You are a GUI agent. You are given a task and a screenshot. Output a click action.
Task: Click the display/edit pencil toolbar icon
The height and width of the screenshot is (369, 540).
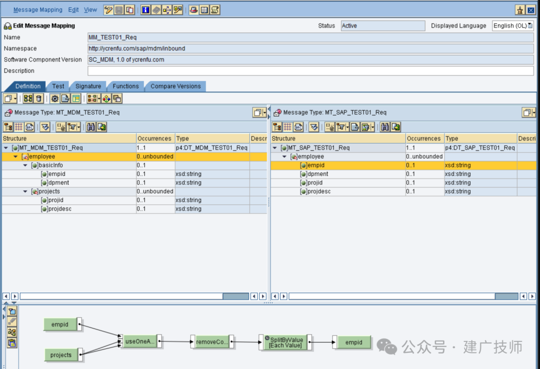pos(108,9)
